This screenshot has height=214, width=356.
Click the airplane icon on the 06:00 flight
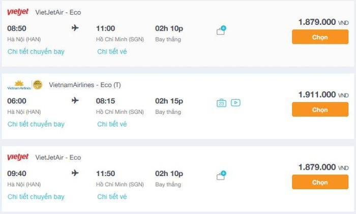[76, 100]
